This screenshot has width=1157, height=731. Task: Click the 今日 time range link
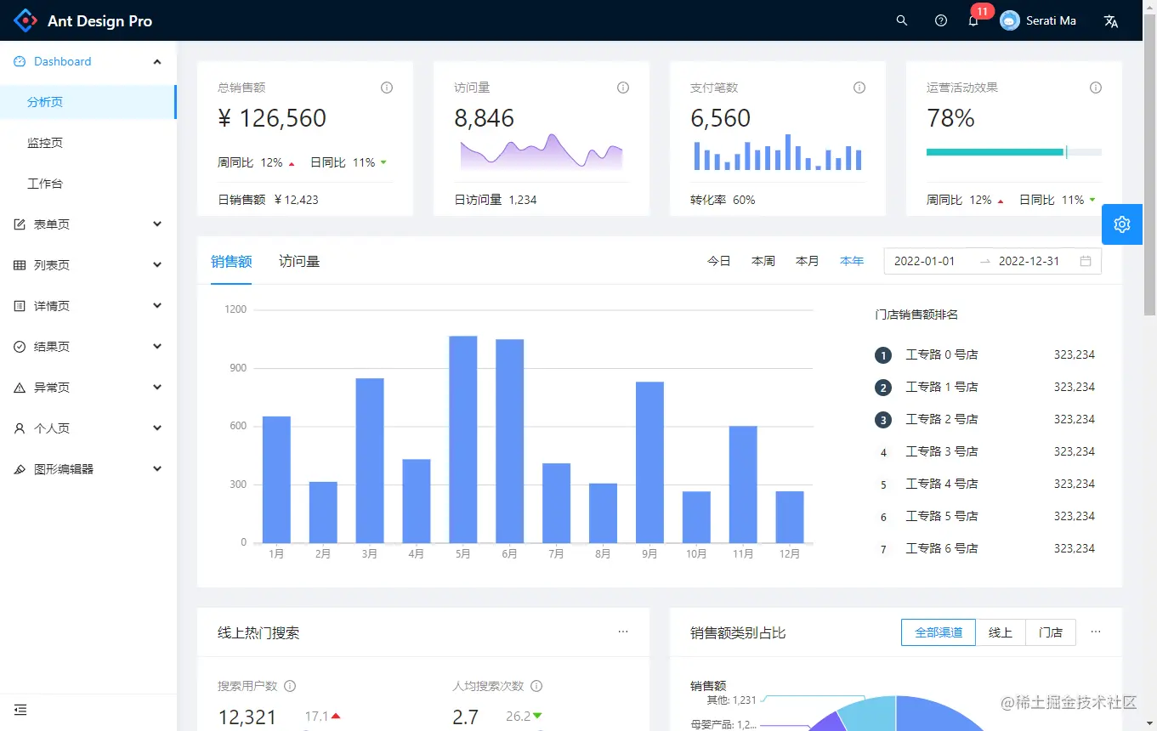[x=719, y=261]
